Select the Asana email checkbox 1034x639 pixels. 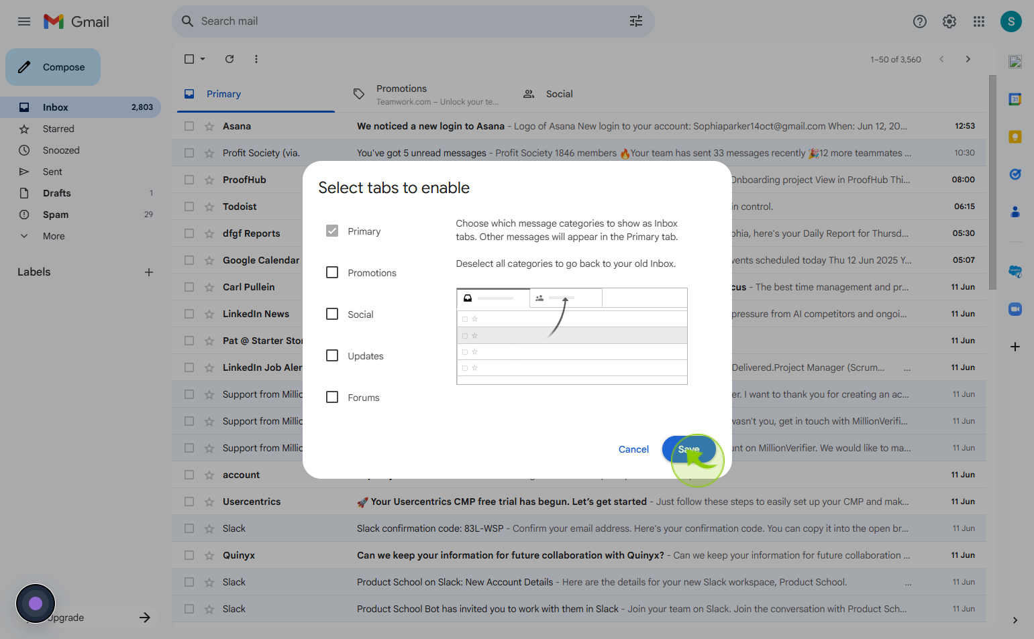pos(189,126)
